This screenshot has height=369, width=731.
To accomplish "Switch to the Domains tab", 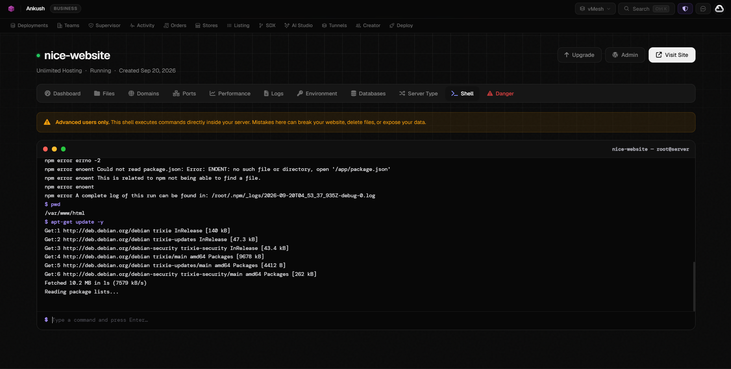I will click(144, 93).
